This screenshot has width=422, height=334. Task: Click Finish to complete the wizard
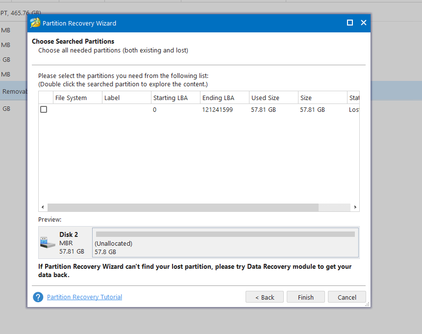point(305,297)
